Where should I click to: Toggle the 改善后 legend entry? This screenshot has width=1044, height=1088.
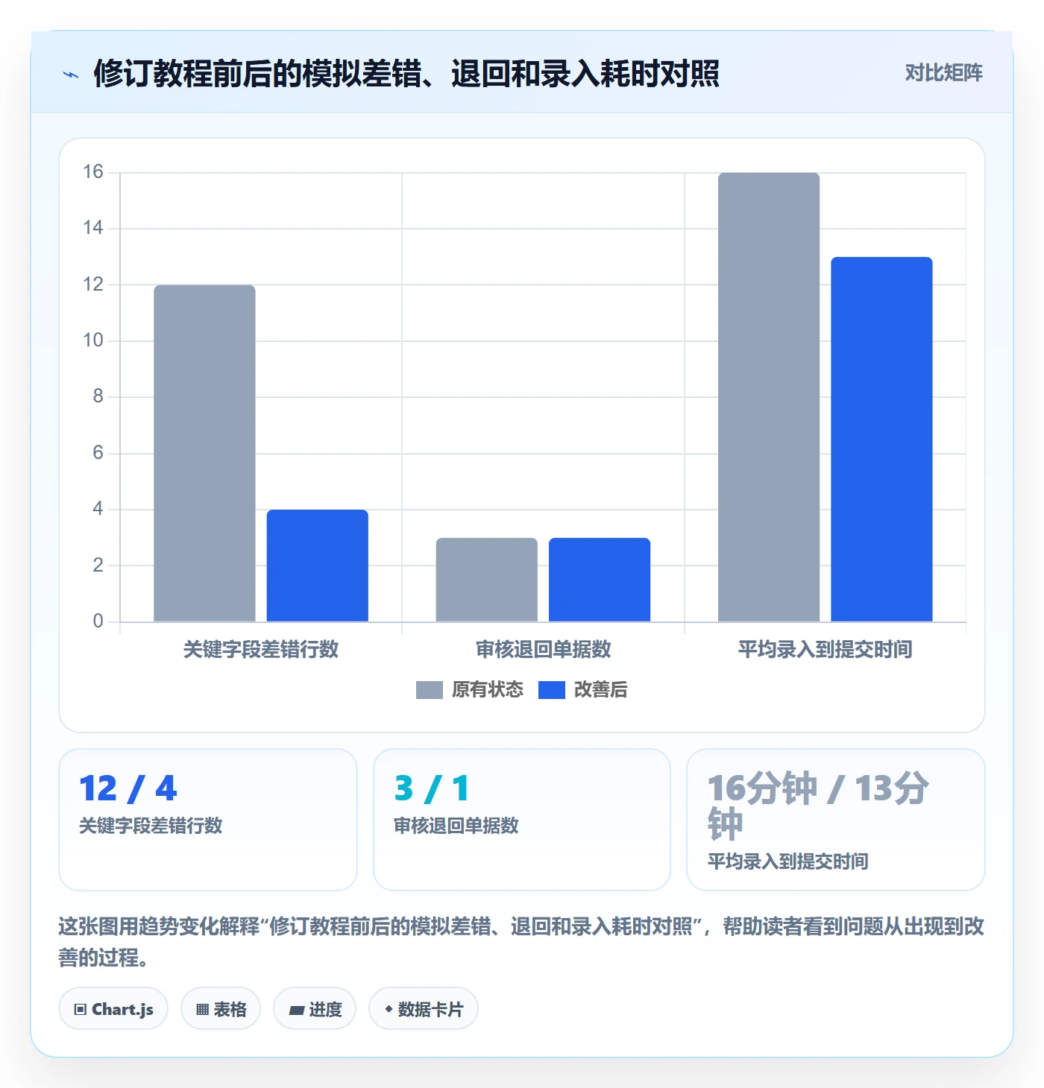[582, 690]
